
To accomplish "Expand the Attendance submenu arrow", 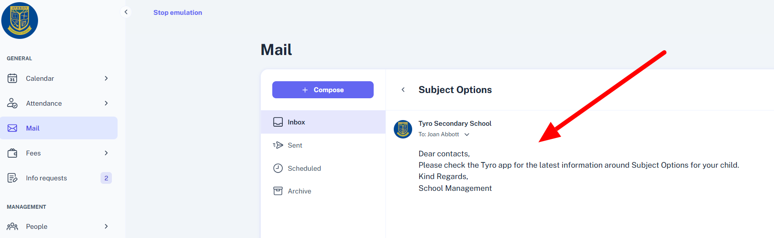I will coord(106,103).
